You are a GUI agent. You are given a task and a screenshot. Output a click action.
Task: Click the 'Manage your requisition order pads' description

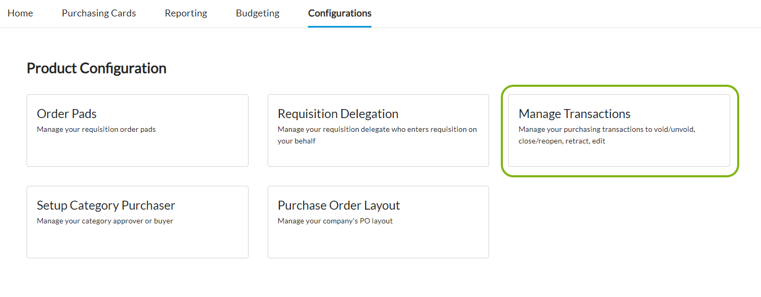pyautogui.click(x=96, y=129)
